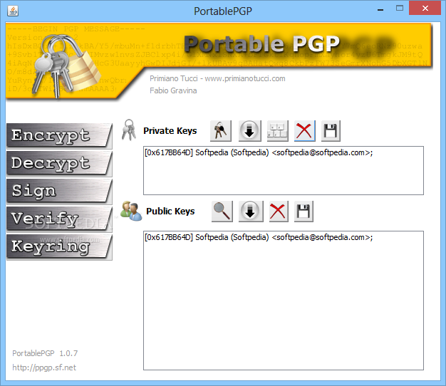Click the generate new private key icon

pyautogui.click(x=221, y=131)
